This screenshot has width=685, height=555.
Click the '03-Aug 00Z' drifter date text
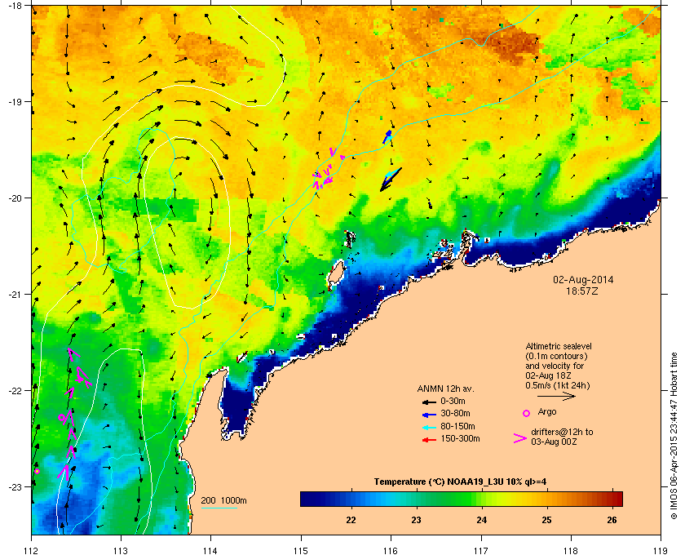tap(554, 442)
